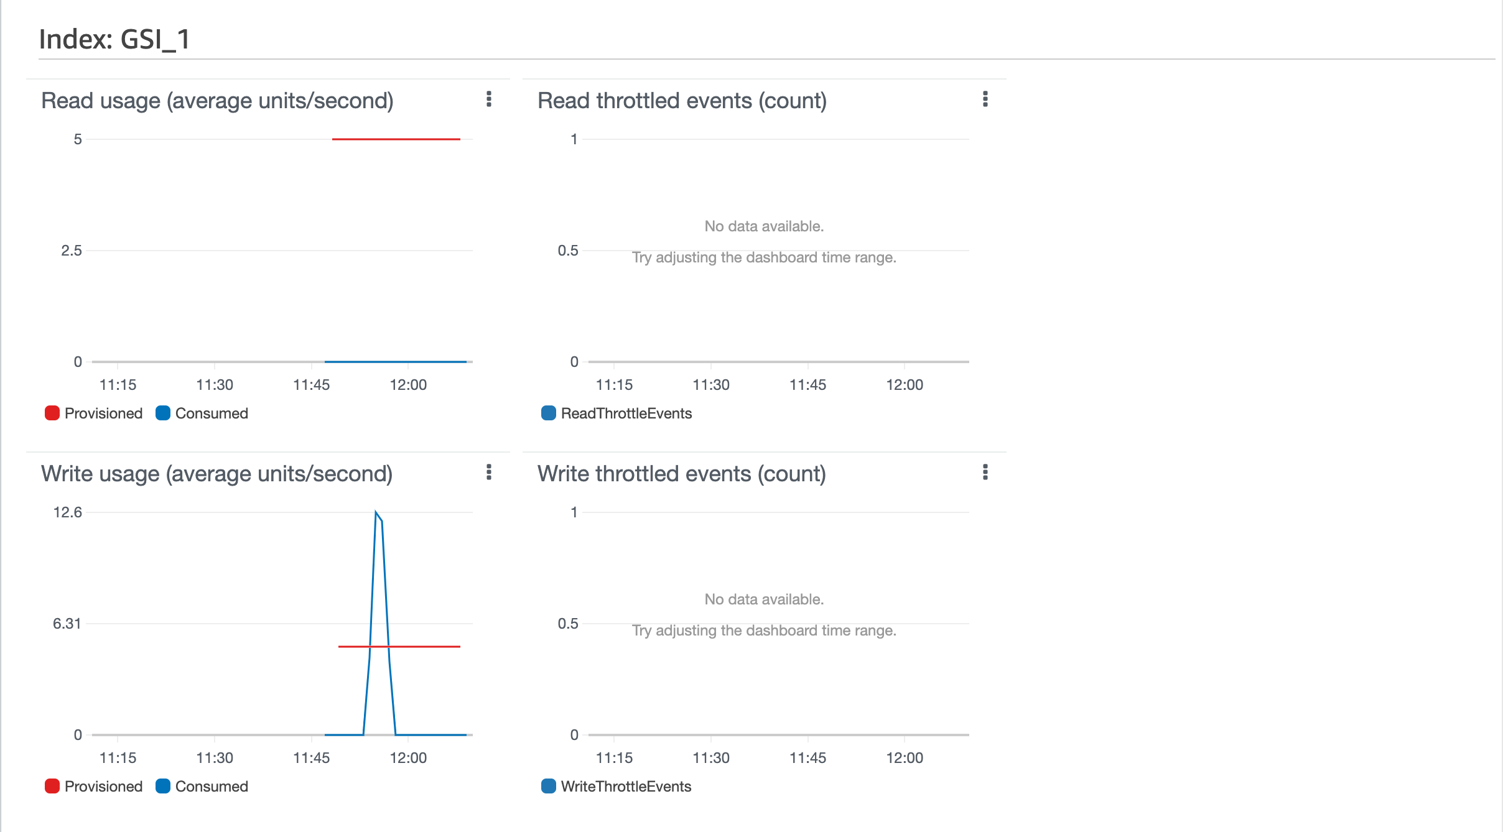Click the Write usage (average units/second) title
Screen dimensions: 1503x832
(x=216, y=474)
